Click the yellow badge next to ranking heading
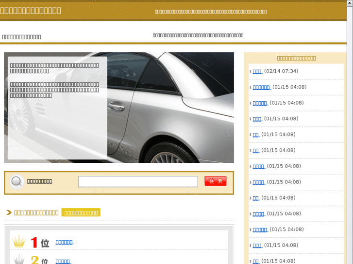 81,213
